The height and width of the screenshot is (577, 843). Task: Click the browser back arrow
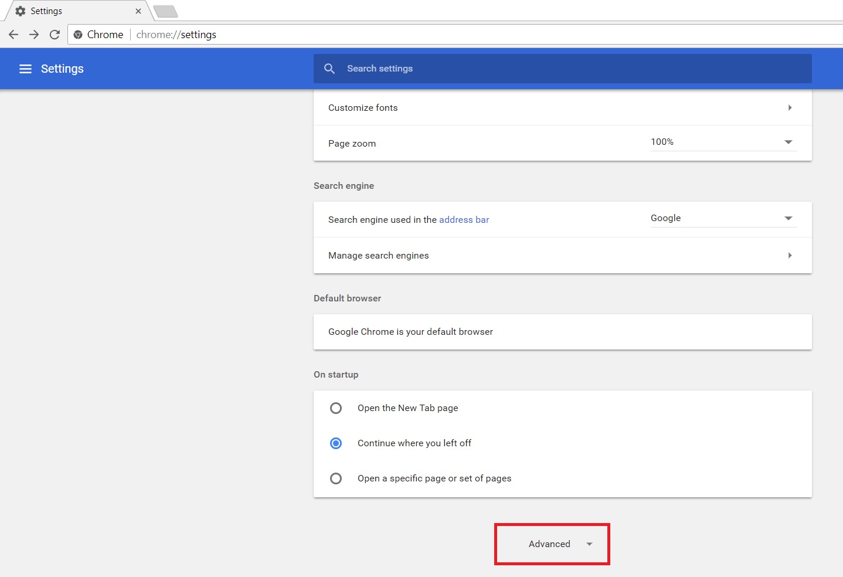(13, 35)
